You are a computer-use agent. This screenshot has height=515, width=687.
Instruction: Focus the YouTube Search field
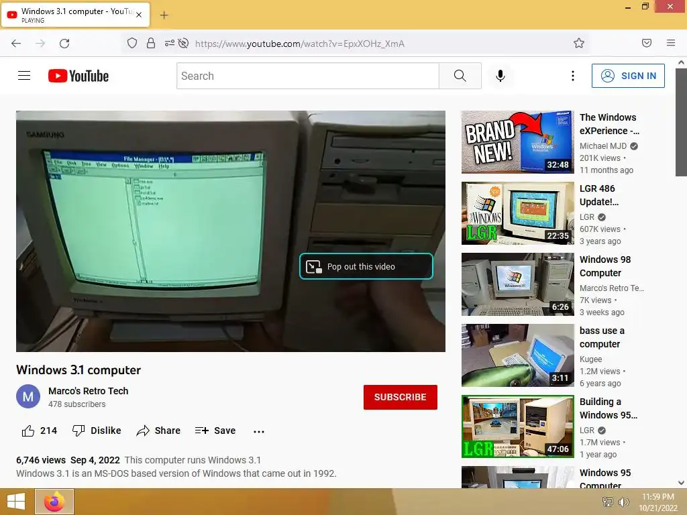pyautogui.click(x=308, y=76)
